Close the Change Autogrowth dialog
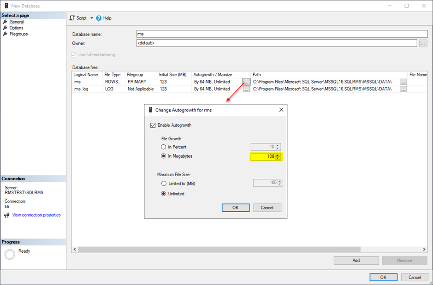Screen dimensions: 433x285 [281, 110]
